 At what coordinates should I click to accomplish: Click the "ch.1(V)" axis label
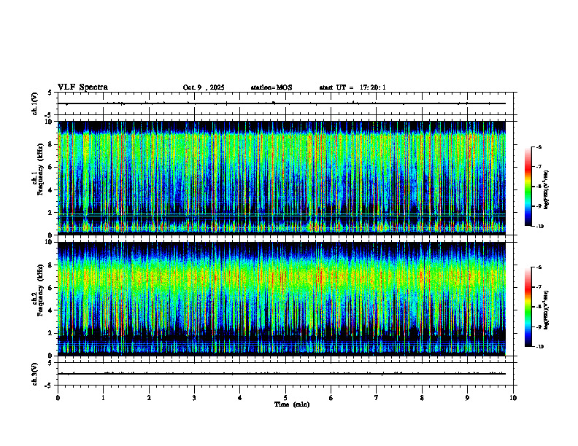pos(35,103)
